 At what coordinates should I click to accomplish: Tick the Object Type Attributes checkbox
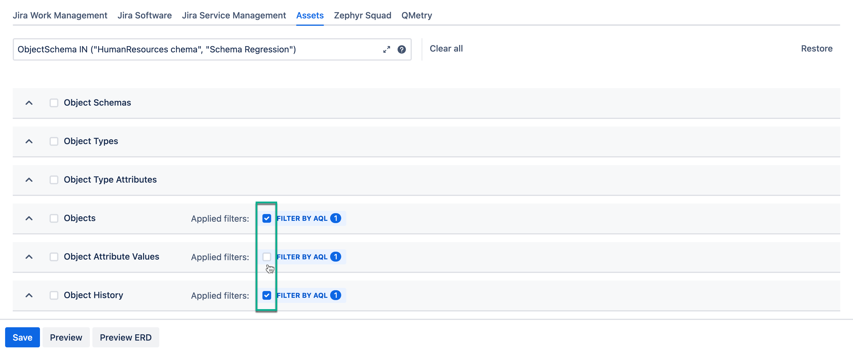tap(54, 180)
